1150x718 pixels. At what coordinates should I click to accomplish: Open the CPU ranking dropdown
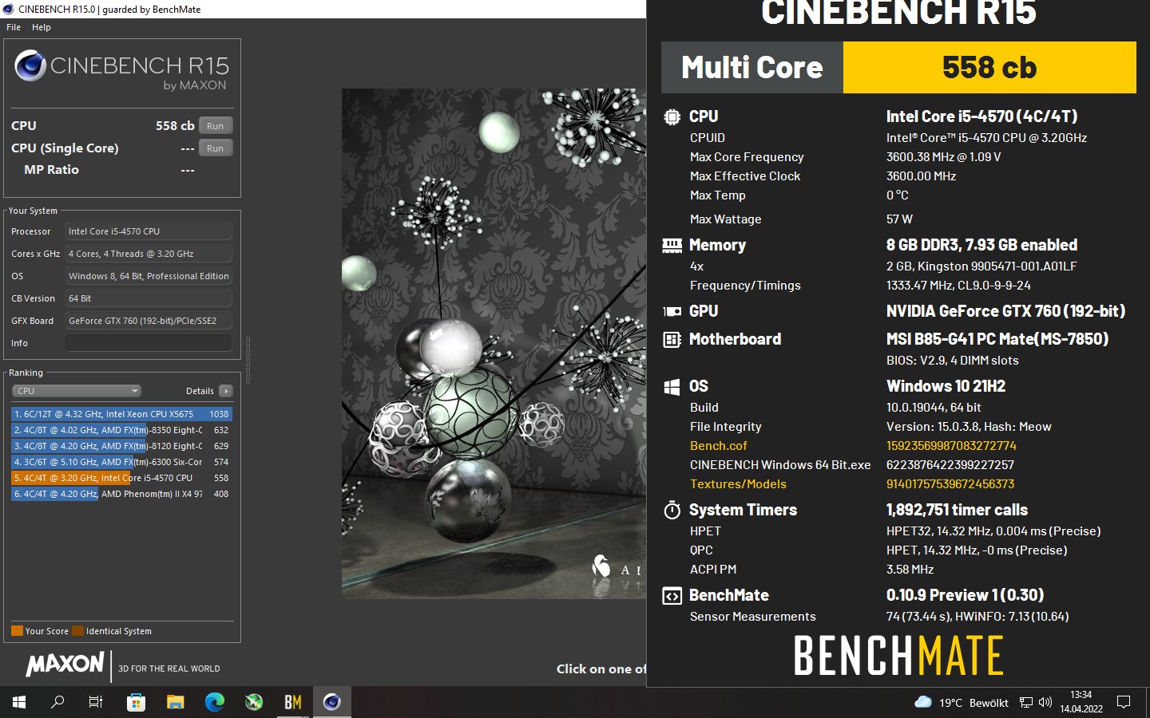click(77, 391)
